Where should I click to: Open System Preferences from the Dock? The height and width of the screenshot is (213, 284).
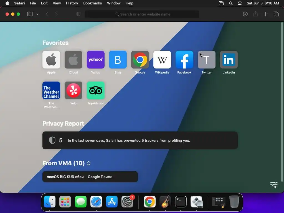point(127,202)
